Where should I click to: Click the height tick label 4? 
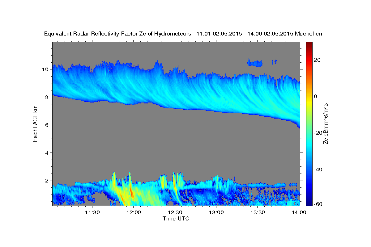pos(47,153)
